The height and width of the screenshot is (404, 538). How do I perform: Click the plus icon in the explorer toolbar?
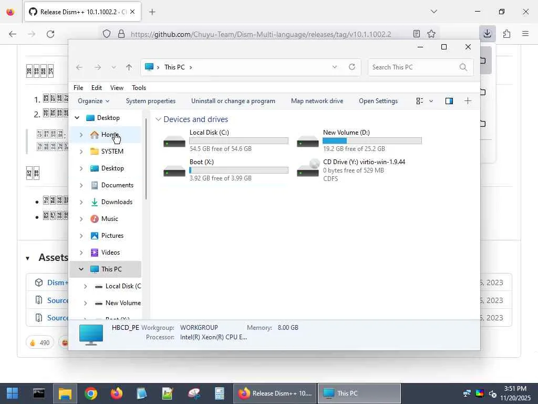click(x=468, y=101)
